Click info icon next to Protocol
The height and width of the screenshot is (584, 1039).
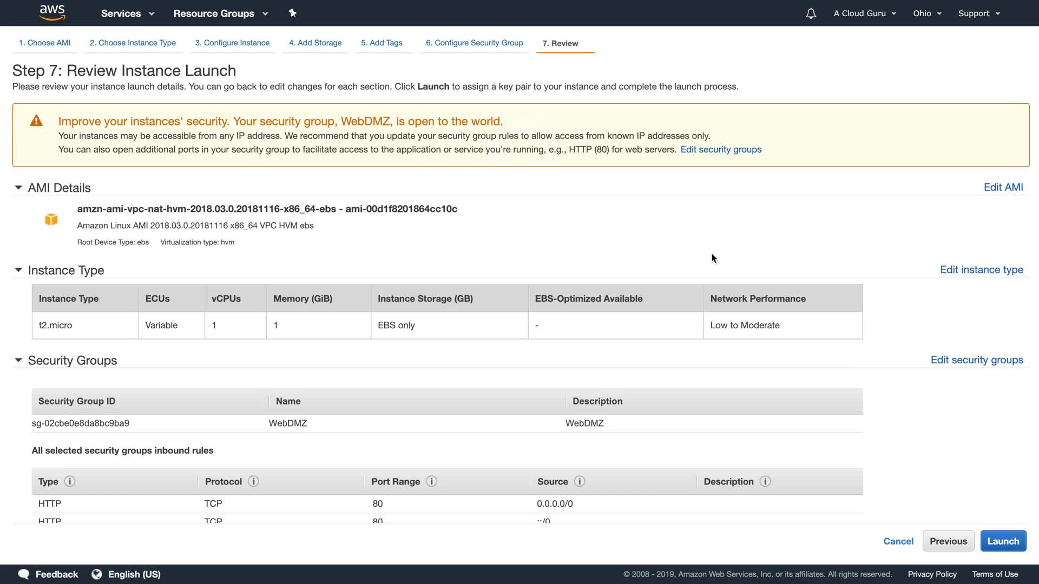253,481
